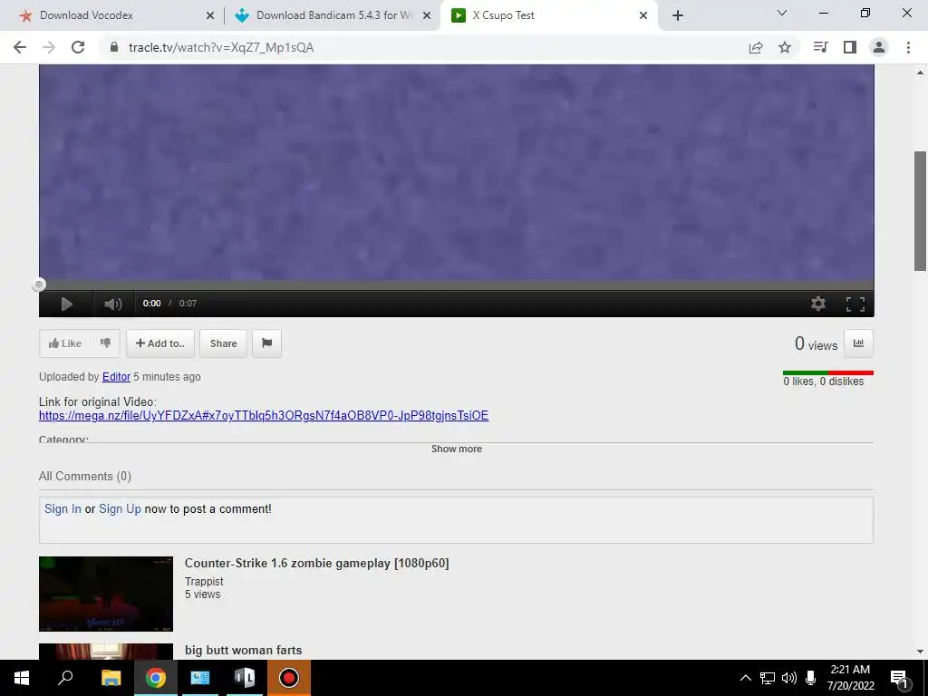Screen dimensions: 928x696
Task: Play the video
Action: click(67, 304)
